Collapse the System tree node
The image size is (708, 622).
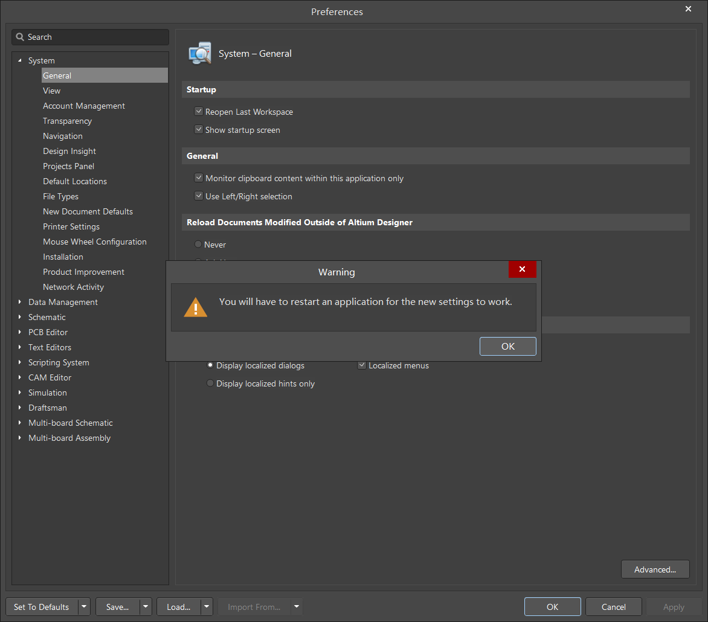[x=20, y=60]
